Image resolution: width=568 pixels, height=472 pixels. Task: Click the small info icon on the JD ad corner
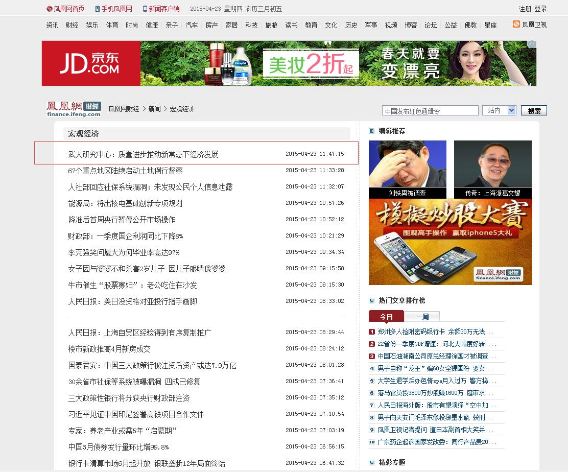coord(532,45)
